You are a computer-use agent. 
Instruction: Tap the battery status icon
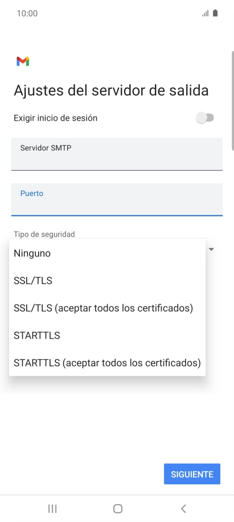coord(215,13)
